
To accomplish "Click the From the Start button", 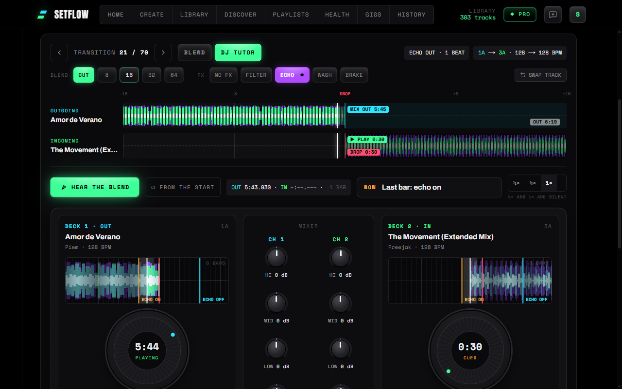I will coord(183,187).
